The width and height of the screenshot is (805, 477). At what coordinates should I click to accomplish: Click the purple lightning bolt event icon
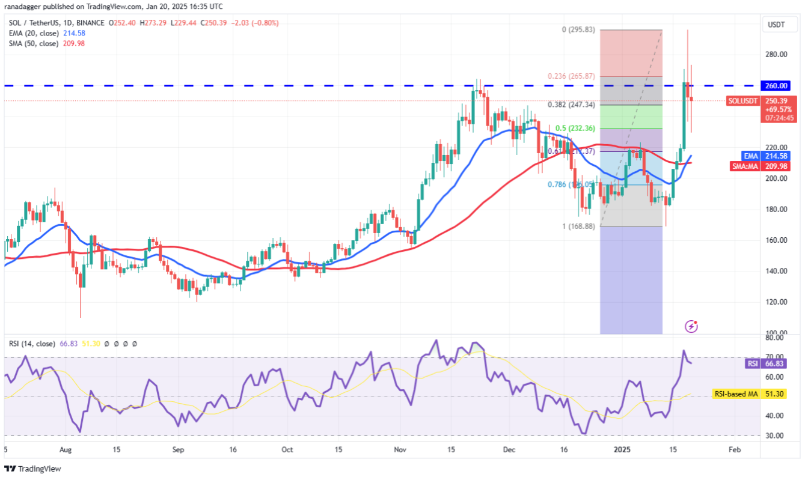tap(691, 326)
